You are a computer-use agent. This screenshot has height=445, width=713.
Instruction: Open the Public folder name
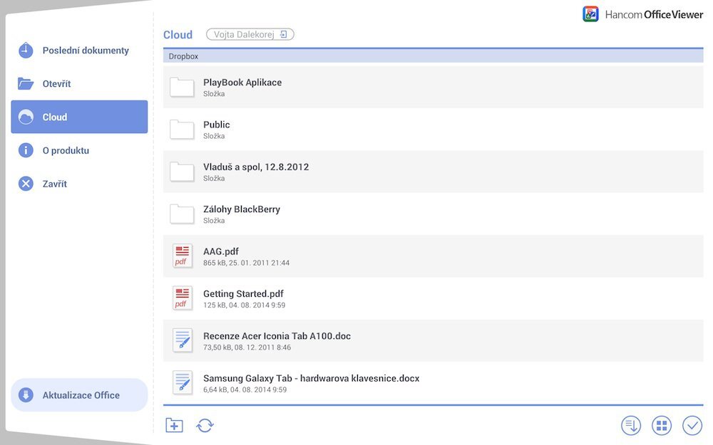(217, 125)
